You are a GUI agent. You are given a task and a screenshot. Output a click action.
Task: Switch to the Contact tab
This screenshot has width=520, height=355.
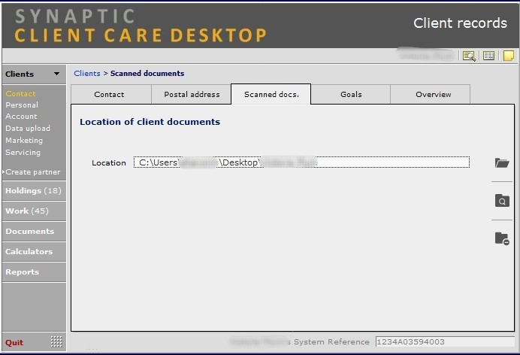pyautogui.click(x=111, y=94)
